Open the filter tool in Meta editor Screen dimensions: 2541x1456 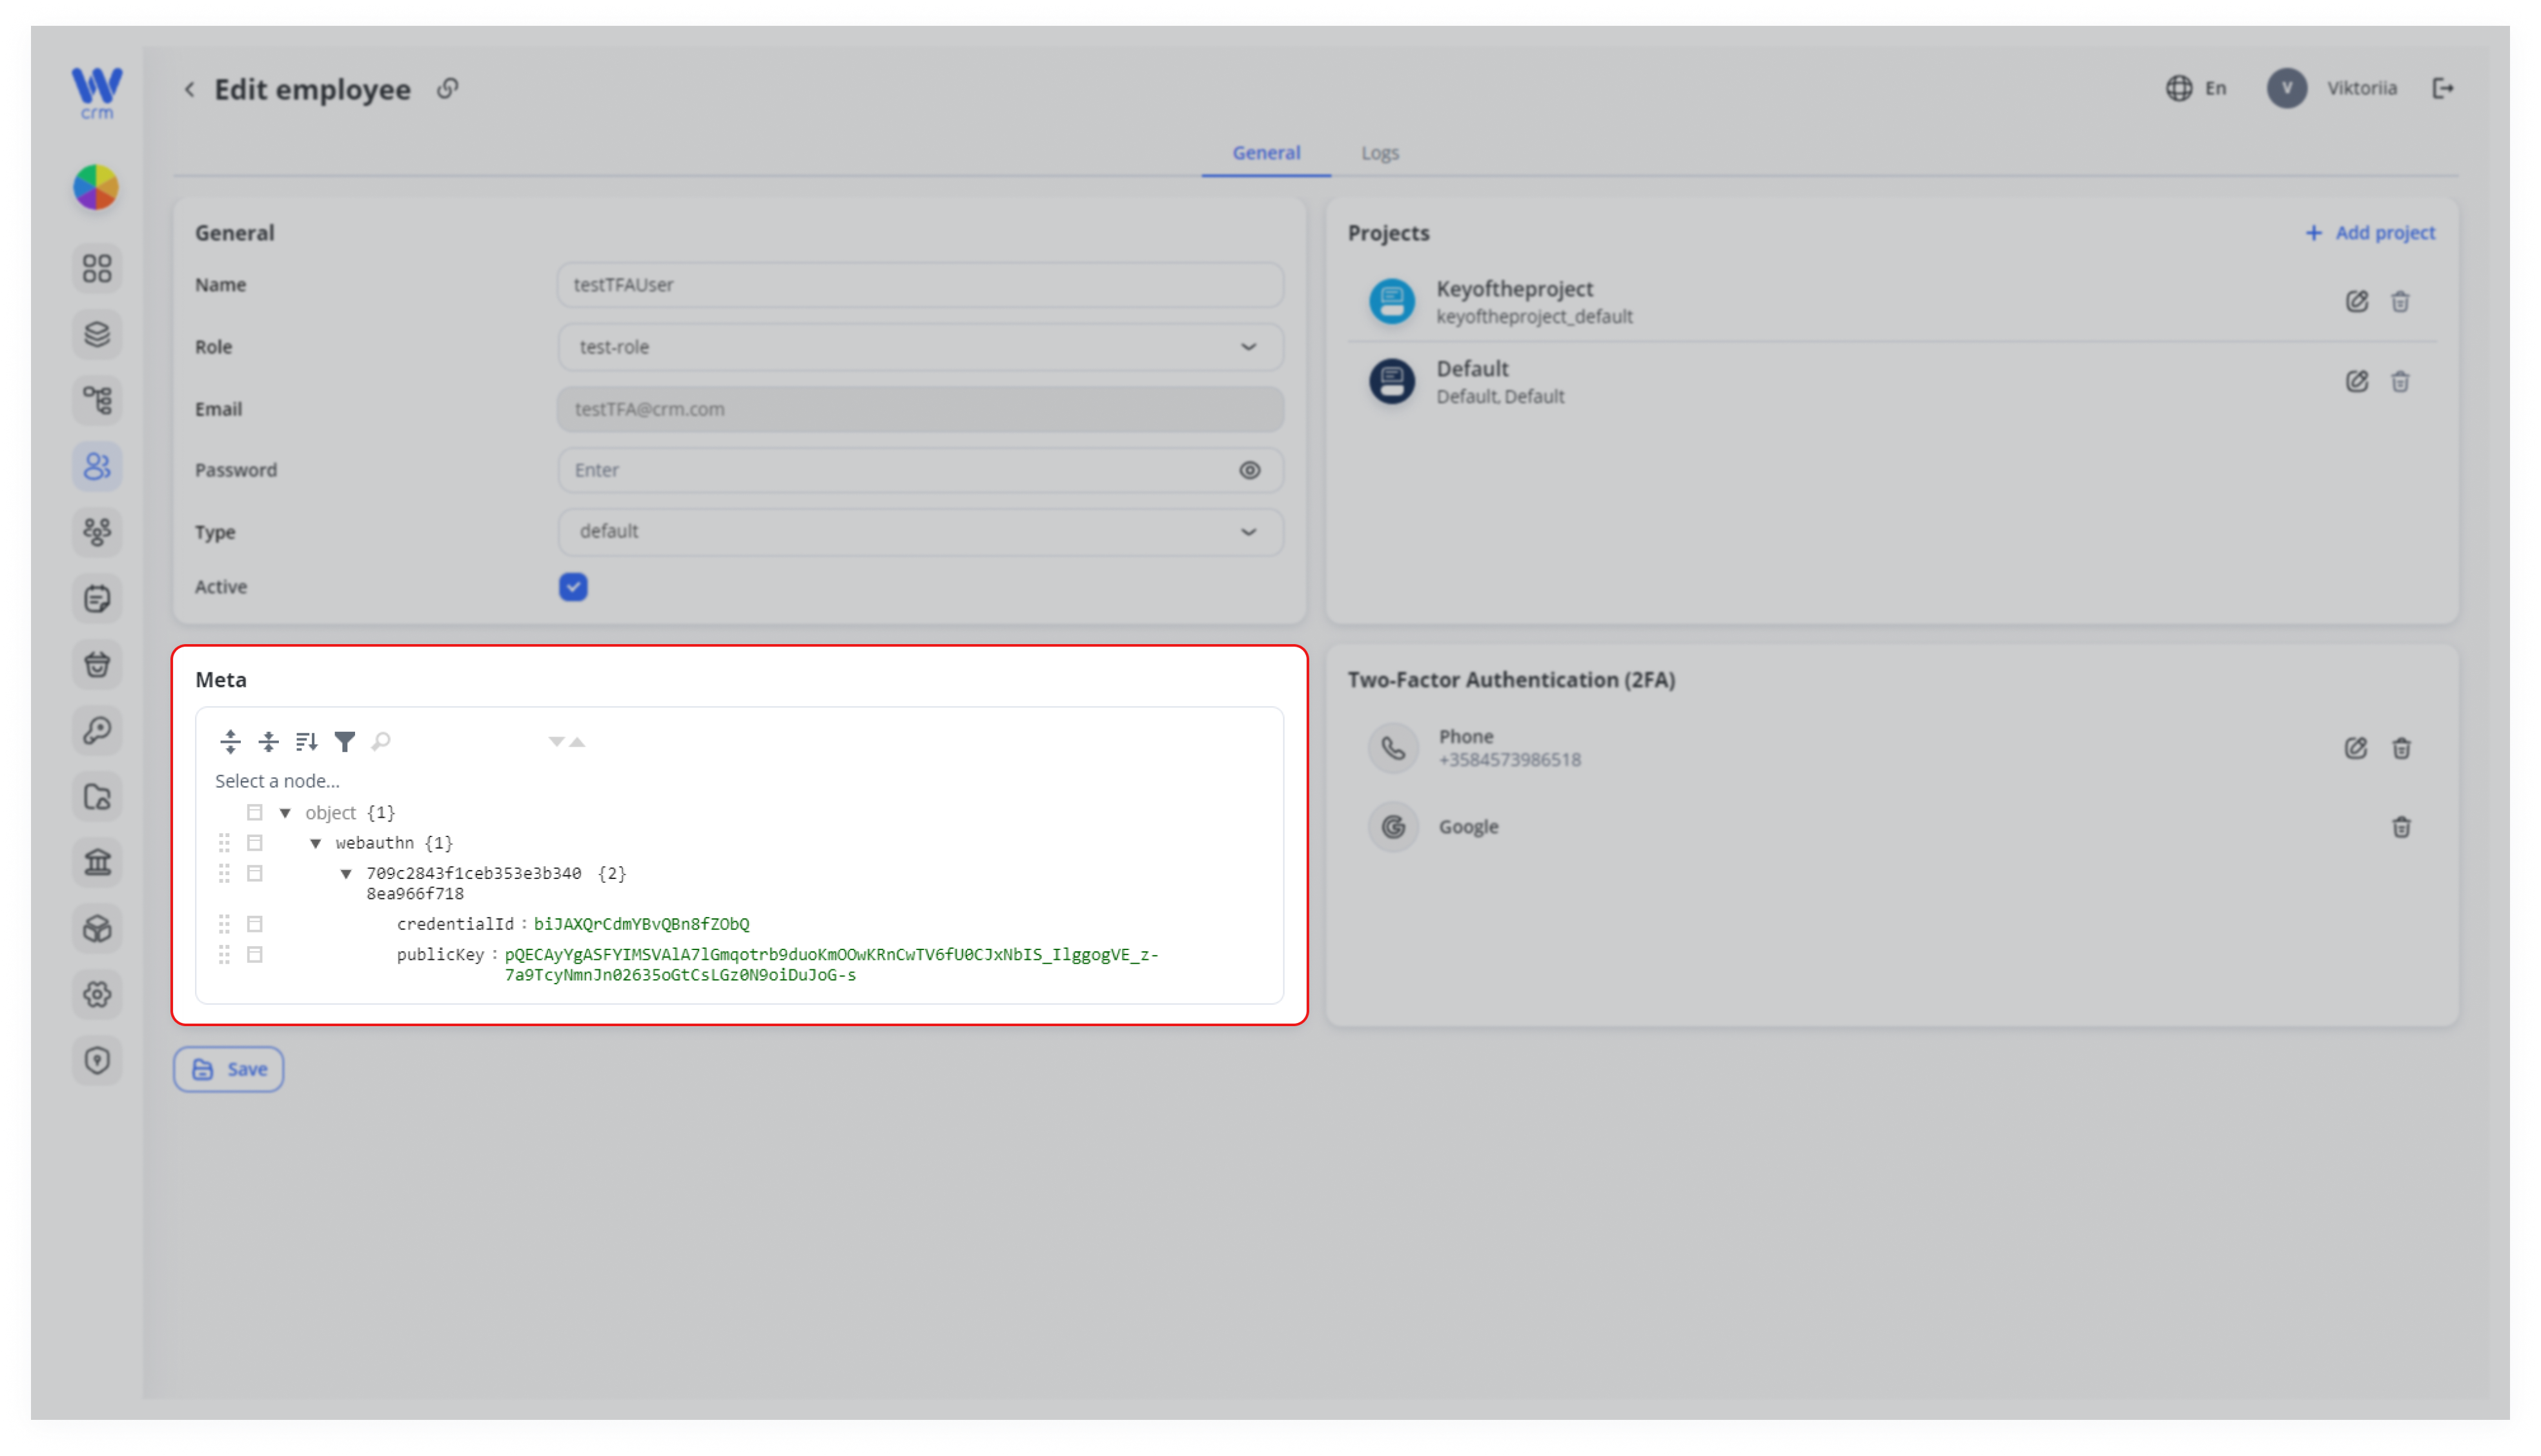point(345,742)
